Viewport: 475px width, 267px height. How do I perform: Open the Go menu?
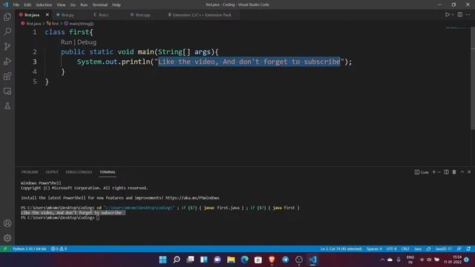pyautogui.click(x=73, y=4)
